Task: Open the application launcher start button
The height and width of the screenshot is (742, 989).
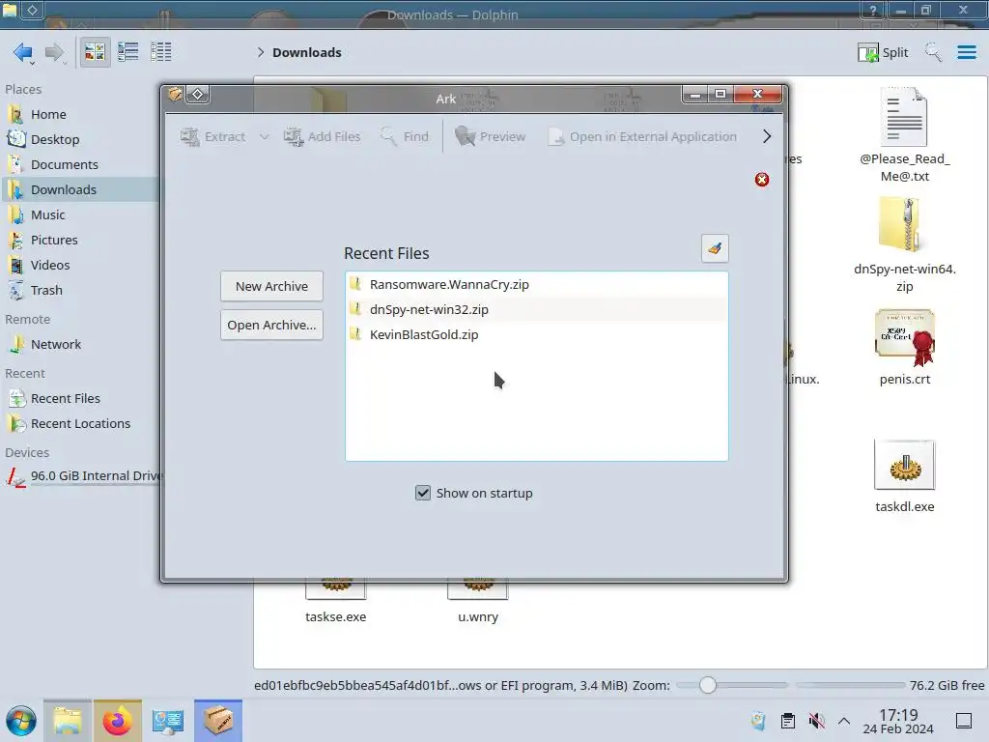Action: (21, 721)
